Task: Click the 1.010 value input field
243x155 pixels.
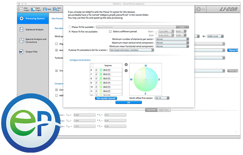Action: click(x=85, y=126)
